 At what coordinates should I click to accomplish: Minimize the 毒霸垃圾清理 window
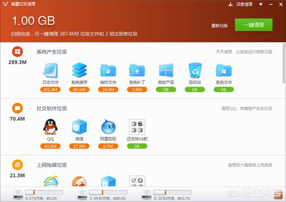click(271, 4)
